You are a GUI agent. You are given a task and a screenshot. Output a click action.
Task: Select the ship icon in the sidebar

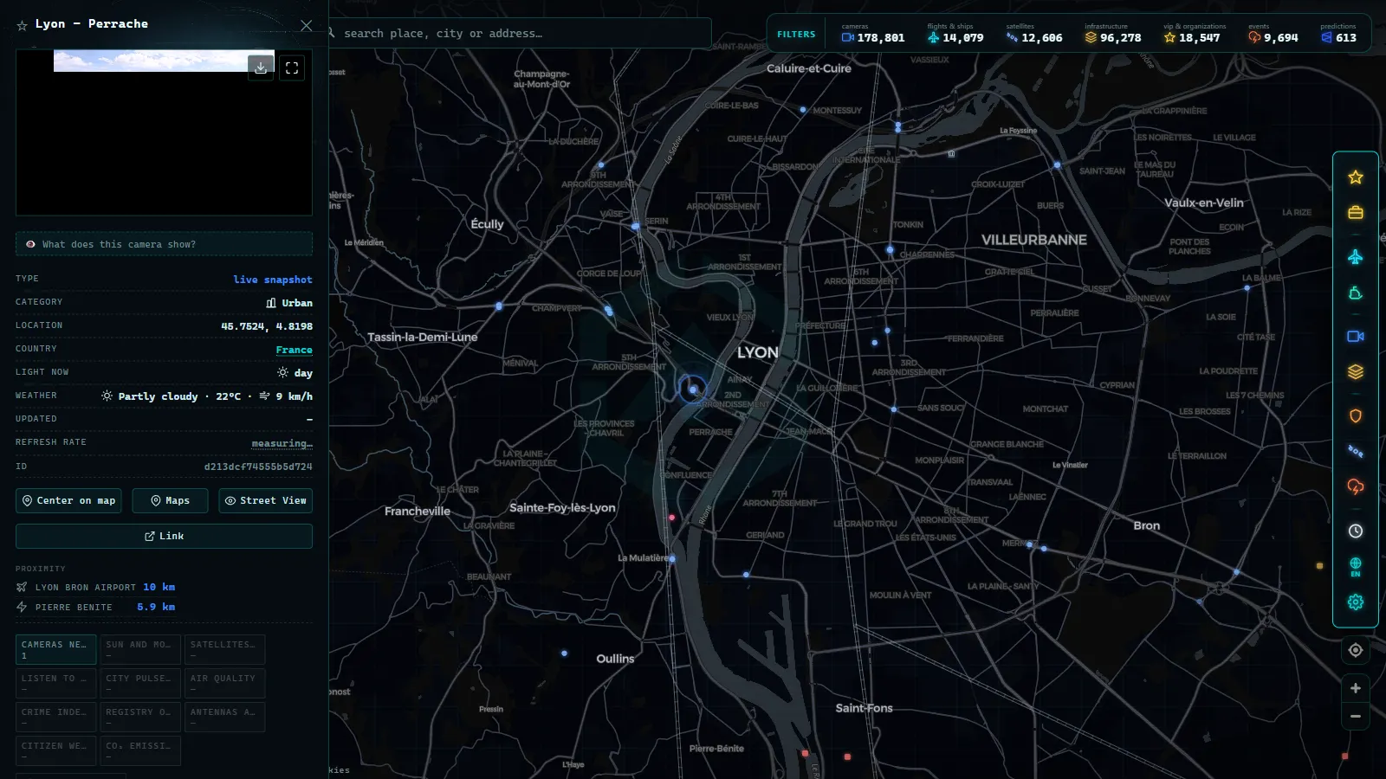pos(1356,293)
